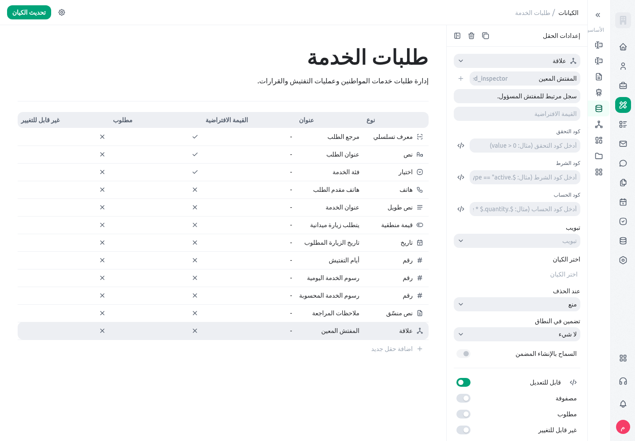Open the mail envelope sidebar icon

[x=623, y=144]
